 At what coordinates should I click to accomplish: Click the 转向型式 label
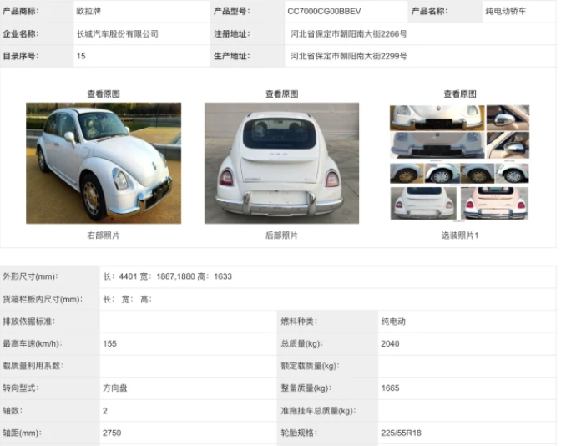pyautogui.click(x=21, y=388)
